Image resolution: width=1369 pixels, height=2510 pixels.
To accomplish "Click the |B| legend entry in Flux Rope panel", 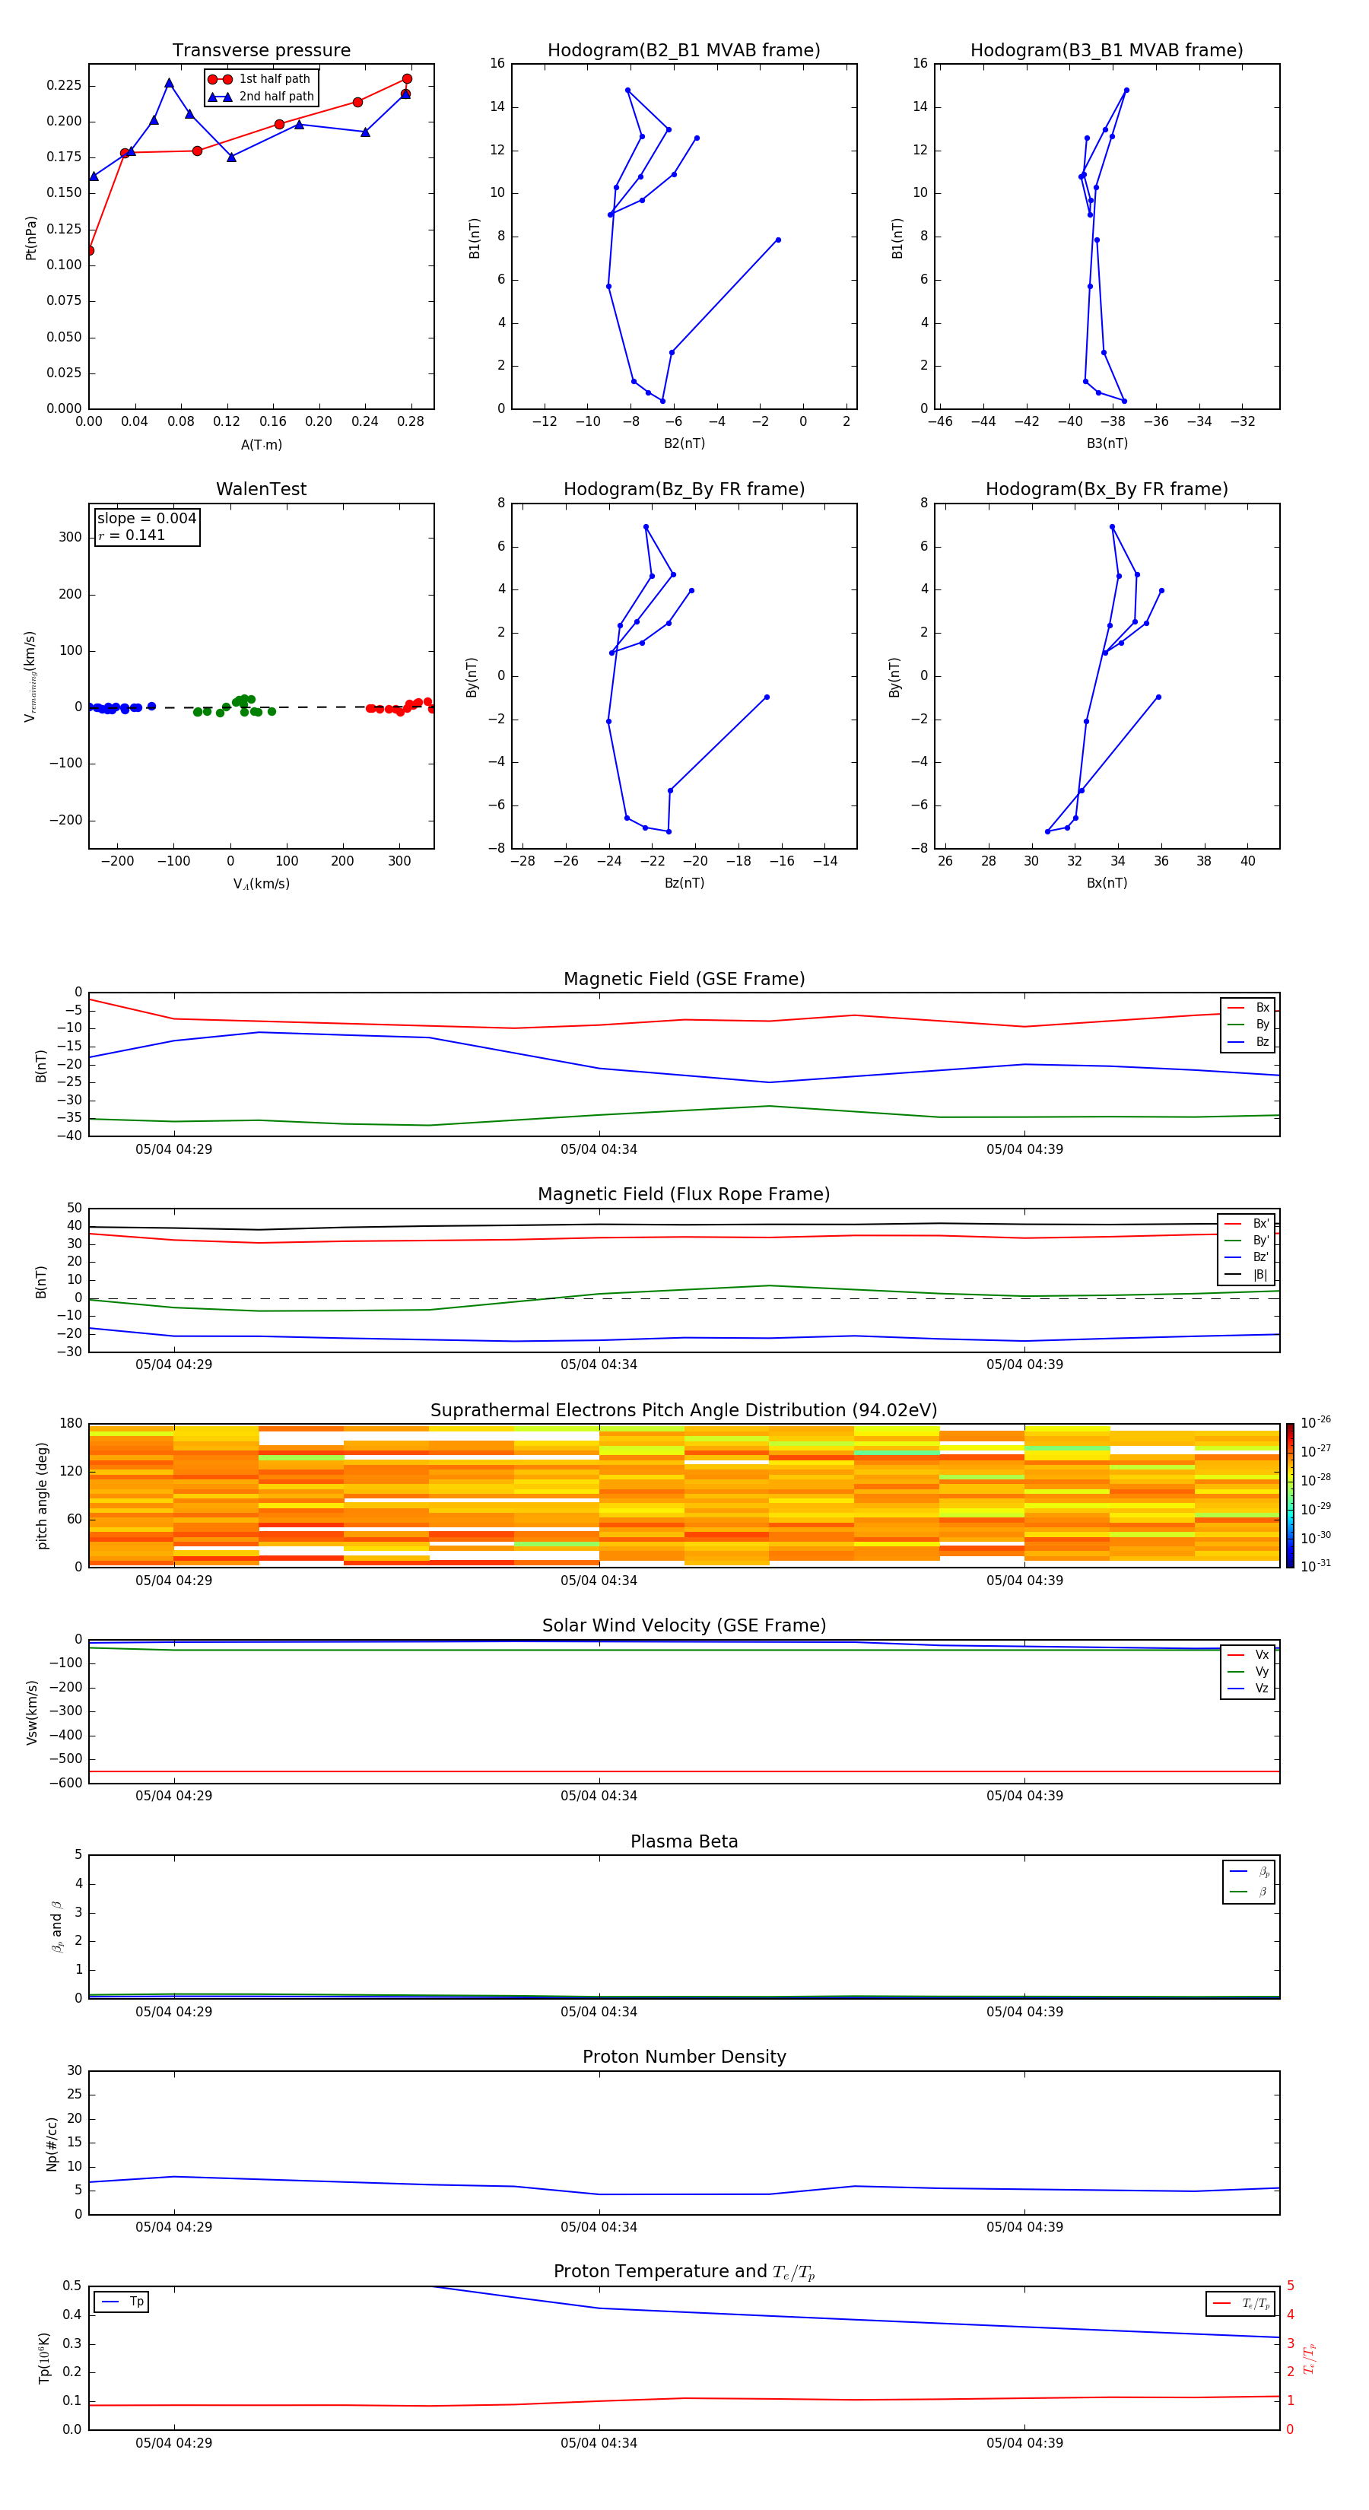I will click(1247, 1275).
